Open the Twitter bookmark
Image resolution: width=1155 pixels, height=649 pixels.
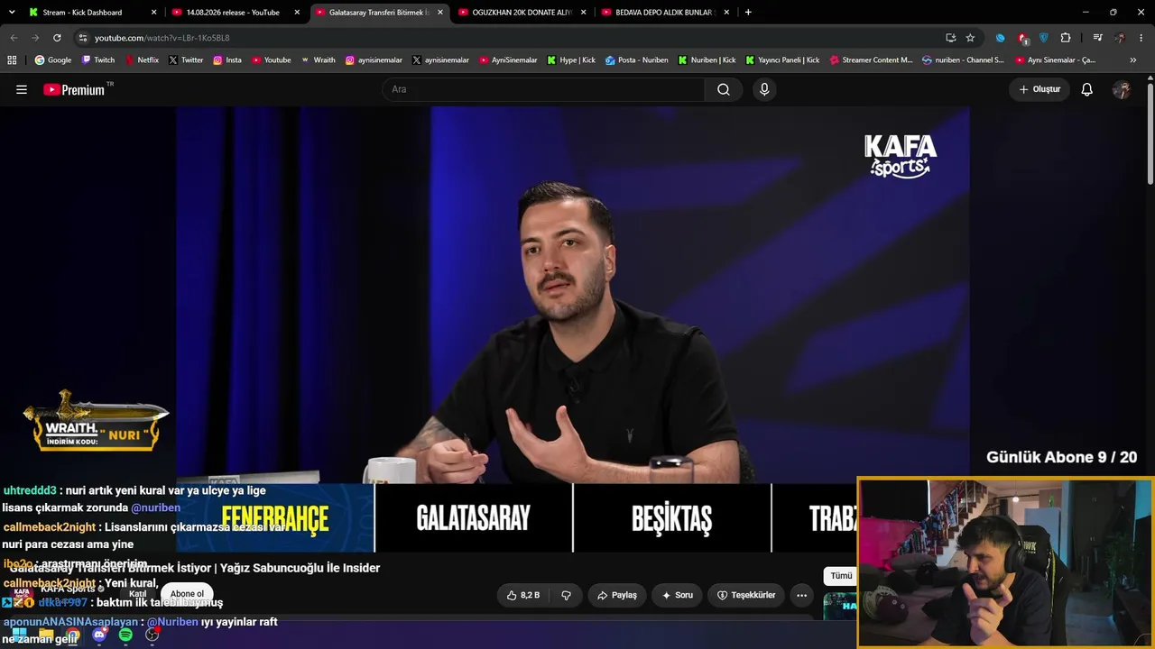point(186,60)
